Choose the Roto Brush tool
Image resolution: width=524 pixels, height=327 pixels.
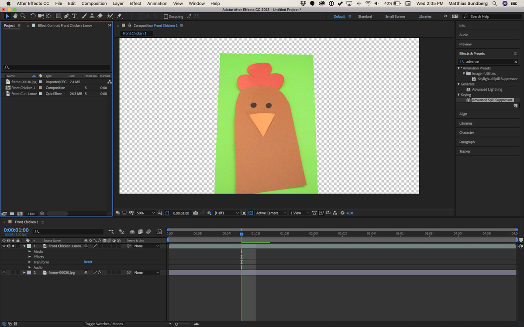point(110,17)
